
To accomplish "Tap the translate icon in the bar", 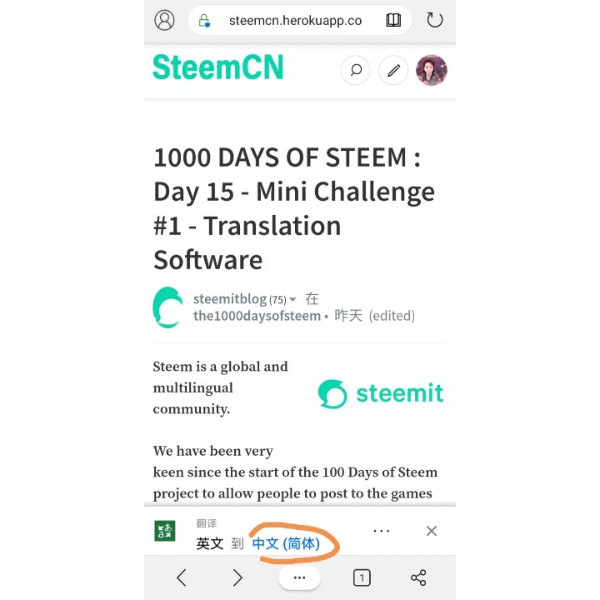I will [x=165, y=531].
